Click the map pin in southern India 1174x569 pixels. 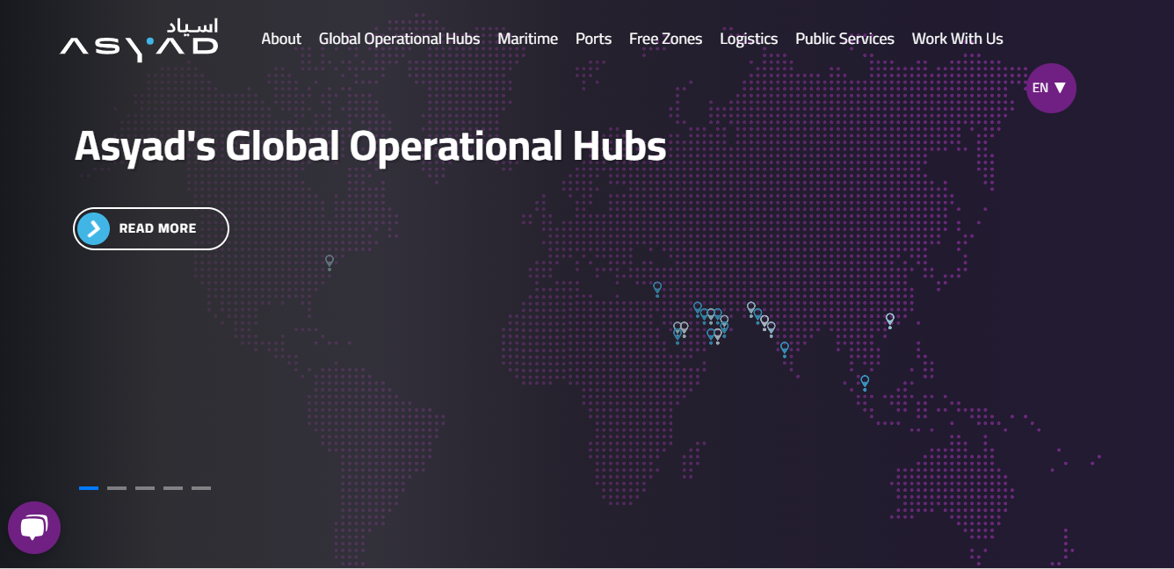[785, 348]
